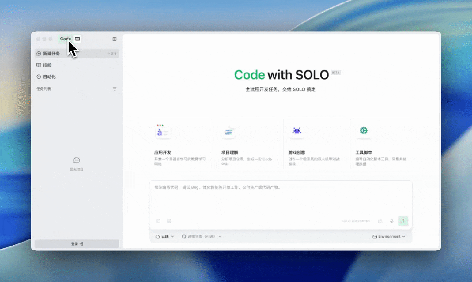
Task: Click the microphone voice input icon
Action: coord(392,221)
